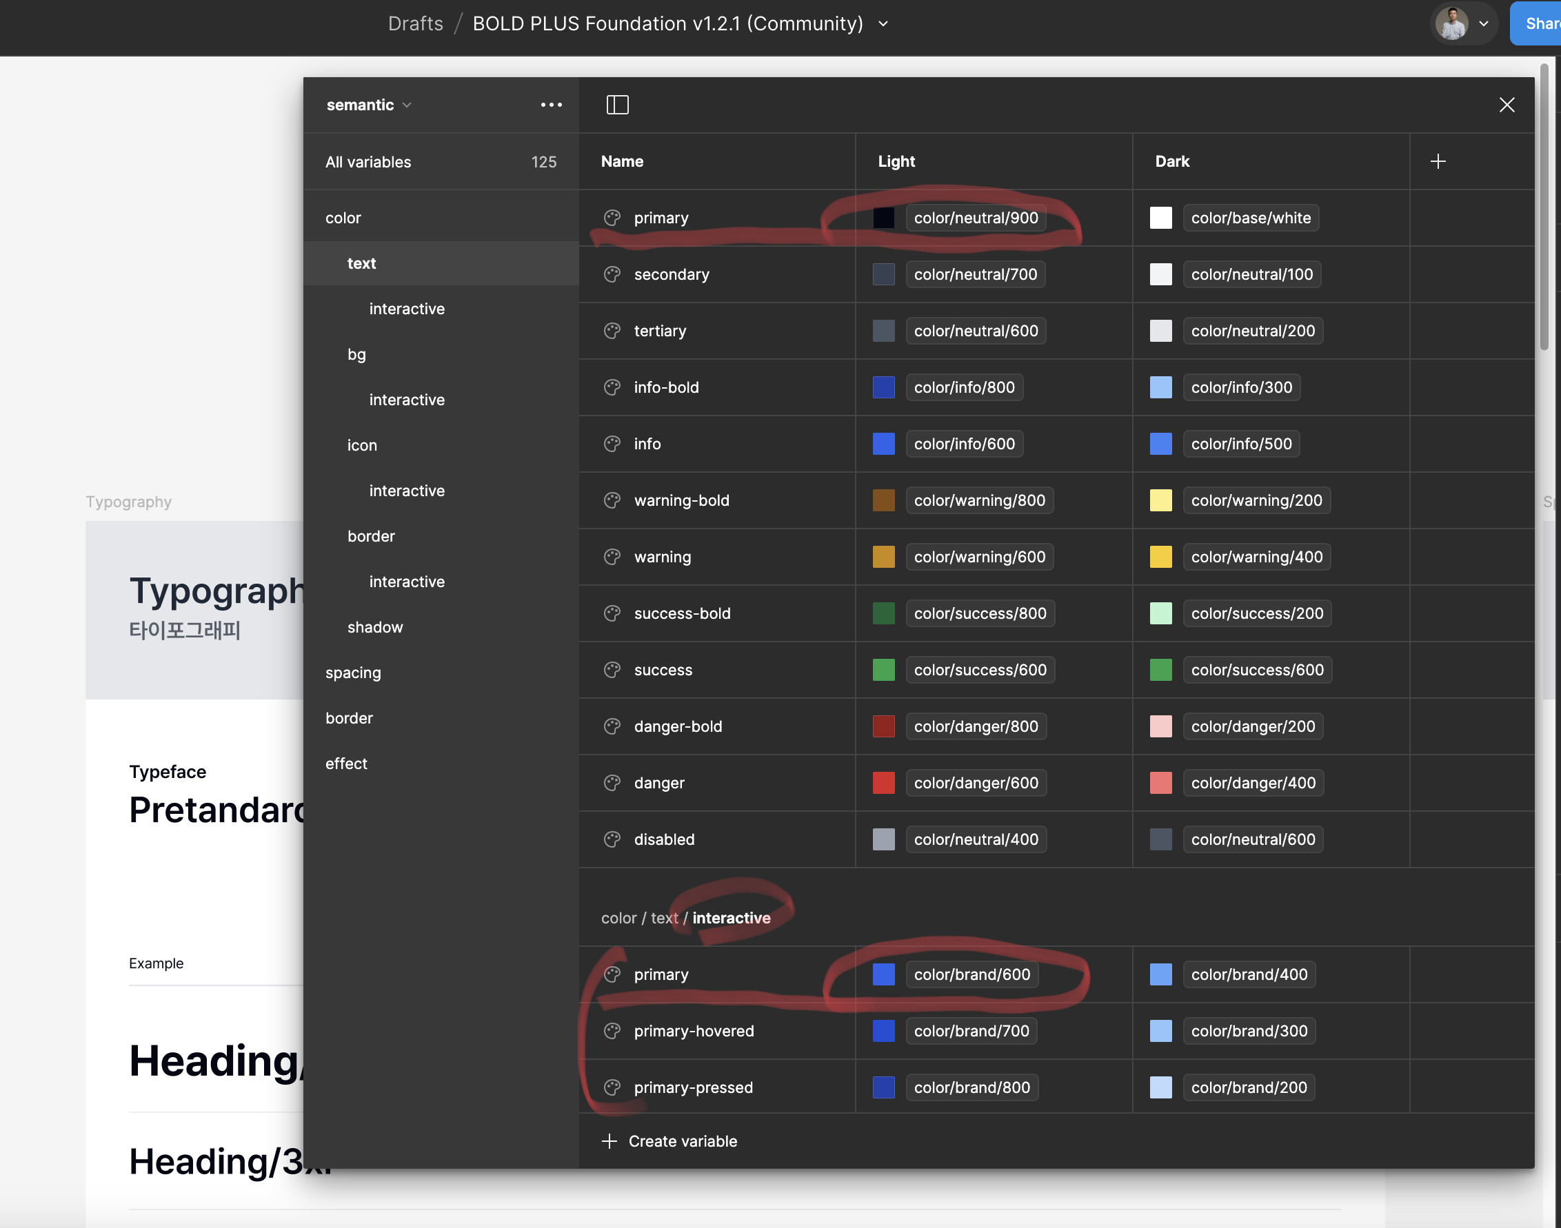
Task: Click the variable type icon next to danger
Action: (x=612, y=782)
